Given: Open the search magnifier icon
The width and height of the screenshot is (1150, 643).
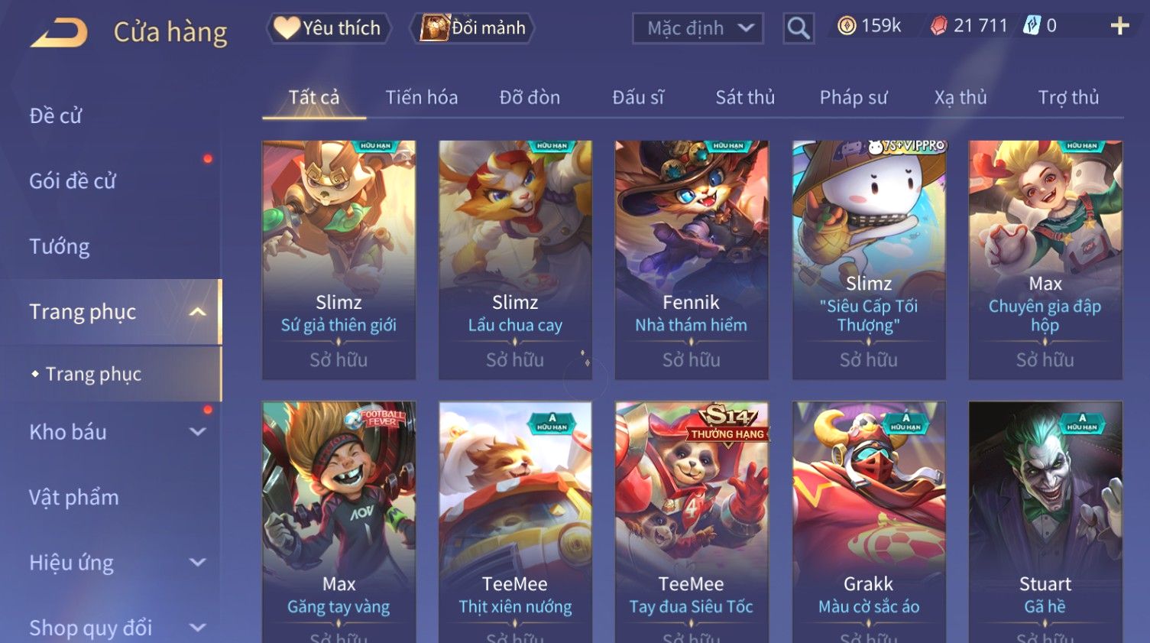Looking at the screenshot, I should pyautogui.click(x=799, y=28).
